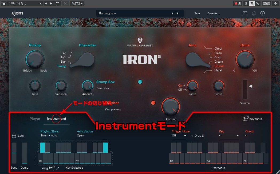Toggle the Stomp Box power button
Viewport: 280px width, 174px height.
[140, 82]
